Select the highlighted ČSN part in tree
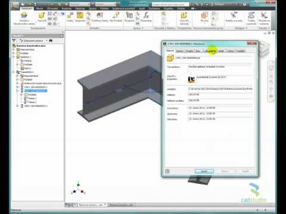Screen dimensions: 286x214 pos(36,91)
